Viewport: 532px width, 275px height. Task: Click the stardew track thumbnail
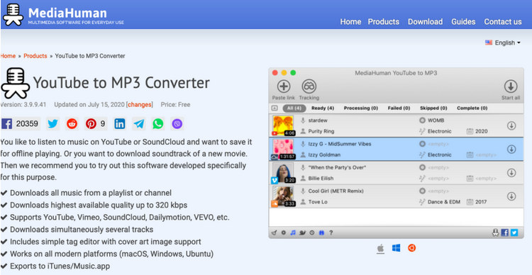(283, 125)
